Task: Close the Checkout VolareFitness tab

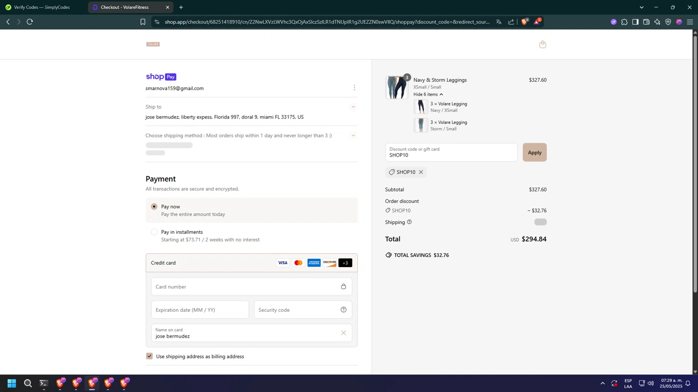Action: pyautogui.click(x=168, y=7)
